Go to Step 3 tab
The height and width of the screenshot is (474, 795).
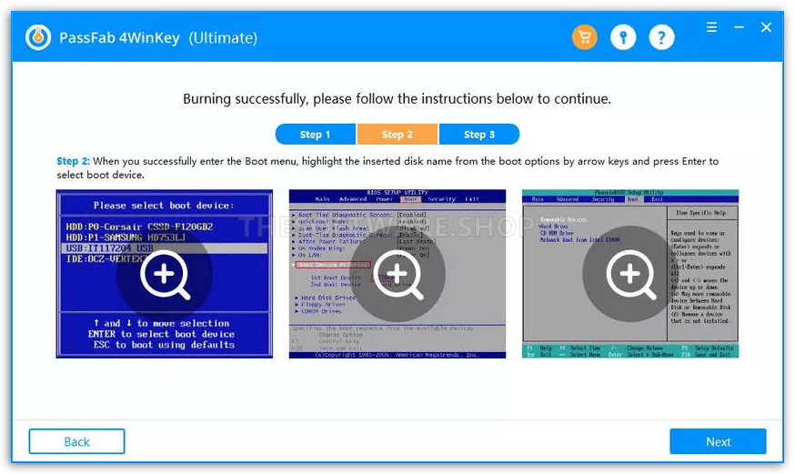tap(479, 135)
